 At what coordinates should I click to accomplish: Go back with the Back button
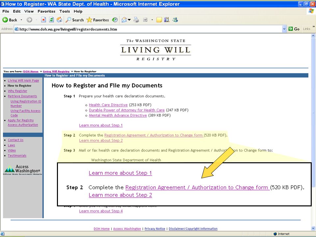click(10, 20)
